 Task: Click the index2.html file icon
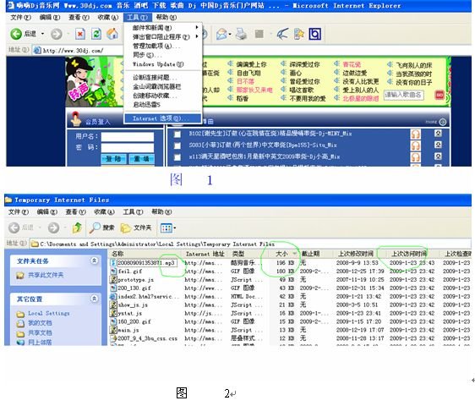pos(113,296)
